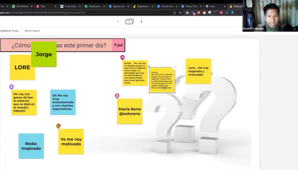Click the Borrar marco button
This screenshot has height=170, width=298.
point(32,31)
